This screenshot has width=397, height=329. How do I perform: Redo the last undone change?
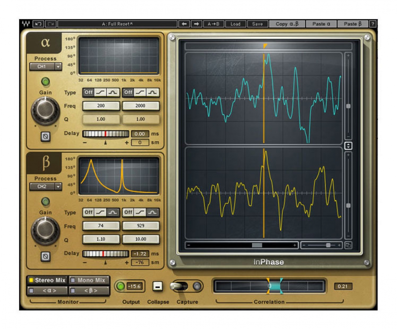click(x=51, y=24)
